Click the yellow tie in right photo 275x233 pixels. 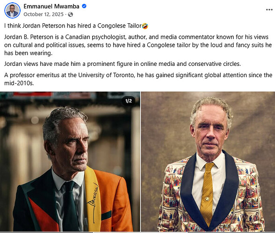point(207,193)
